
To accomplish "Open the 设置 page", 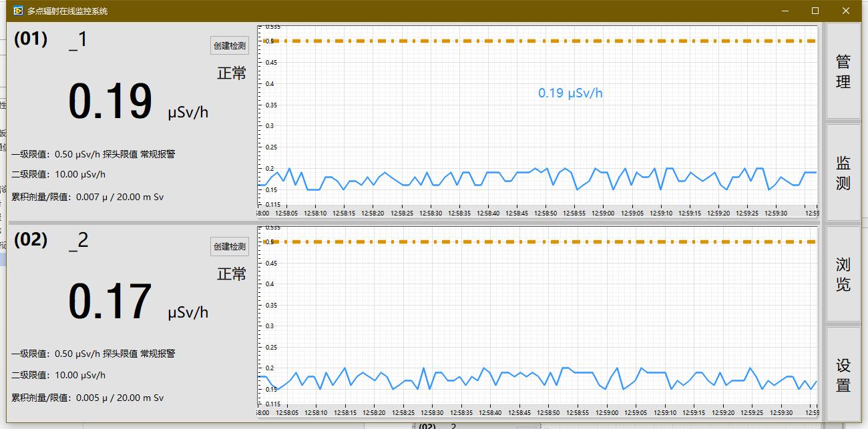I will (843, 374).
